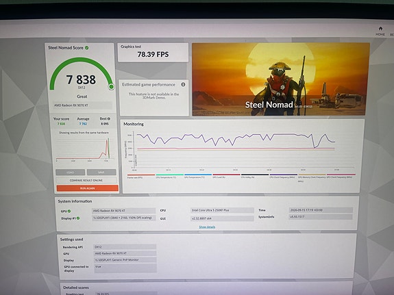Expand system info via Show details link
394x295 pixels.
pos(207,227)
